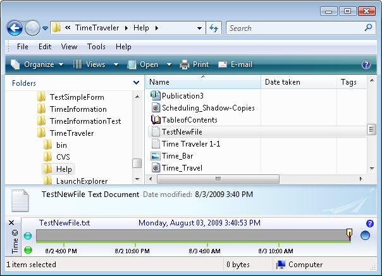Click the Refresh button
This screenshot has width=382, height=276.
coord(214,28)
